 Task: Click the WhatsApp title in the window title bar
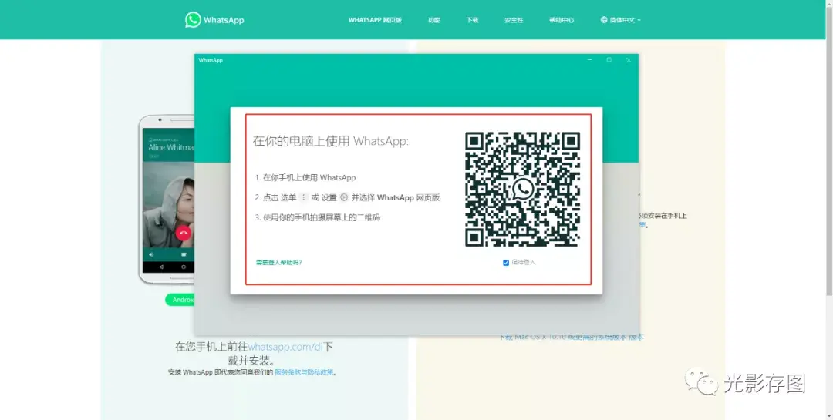211,60
